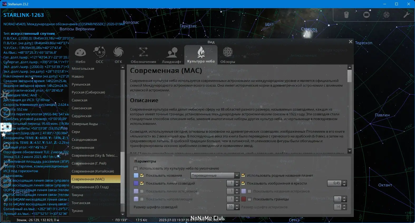Toggle Показывать изображения в яркости checkbox
The height and width of the screenshot is (223, 415).
(x=243, y=183)
